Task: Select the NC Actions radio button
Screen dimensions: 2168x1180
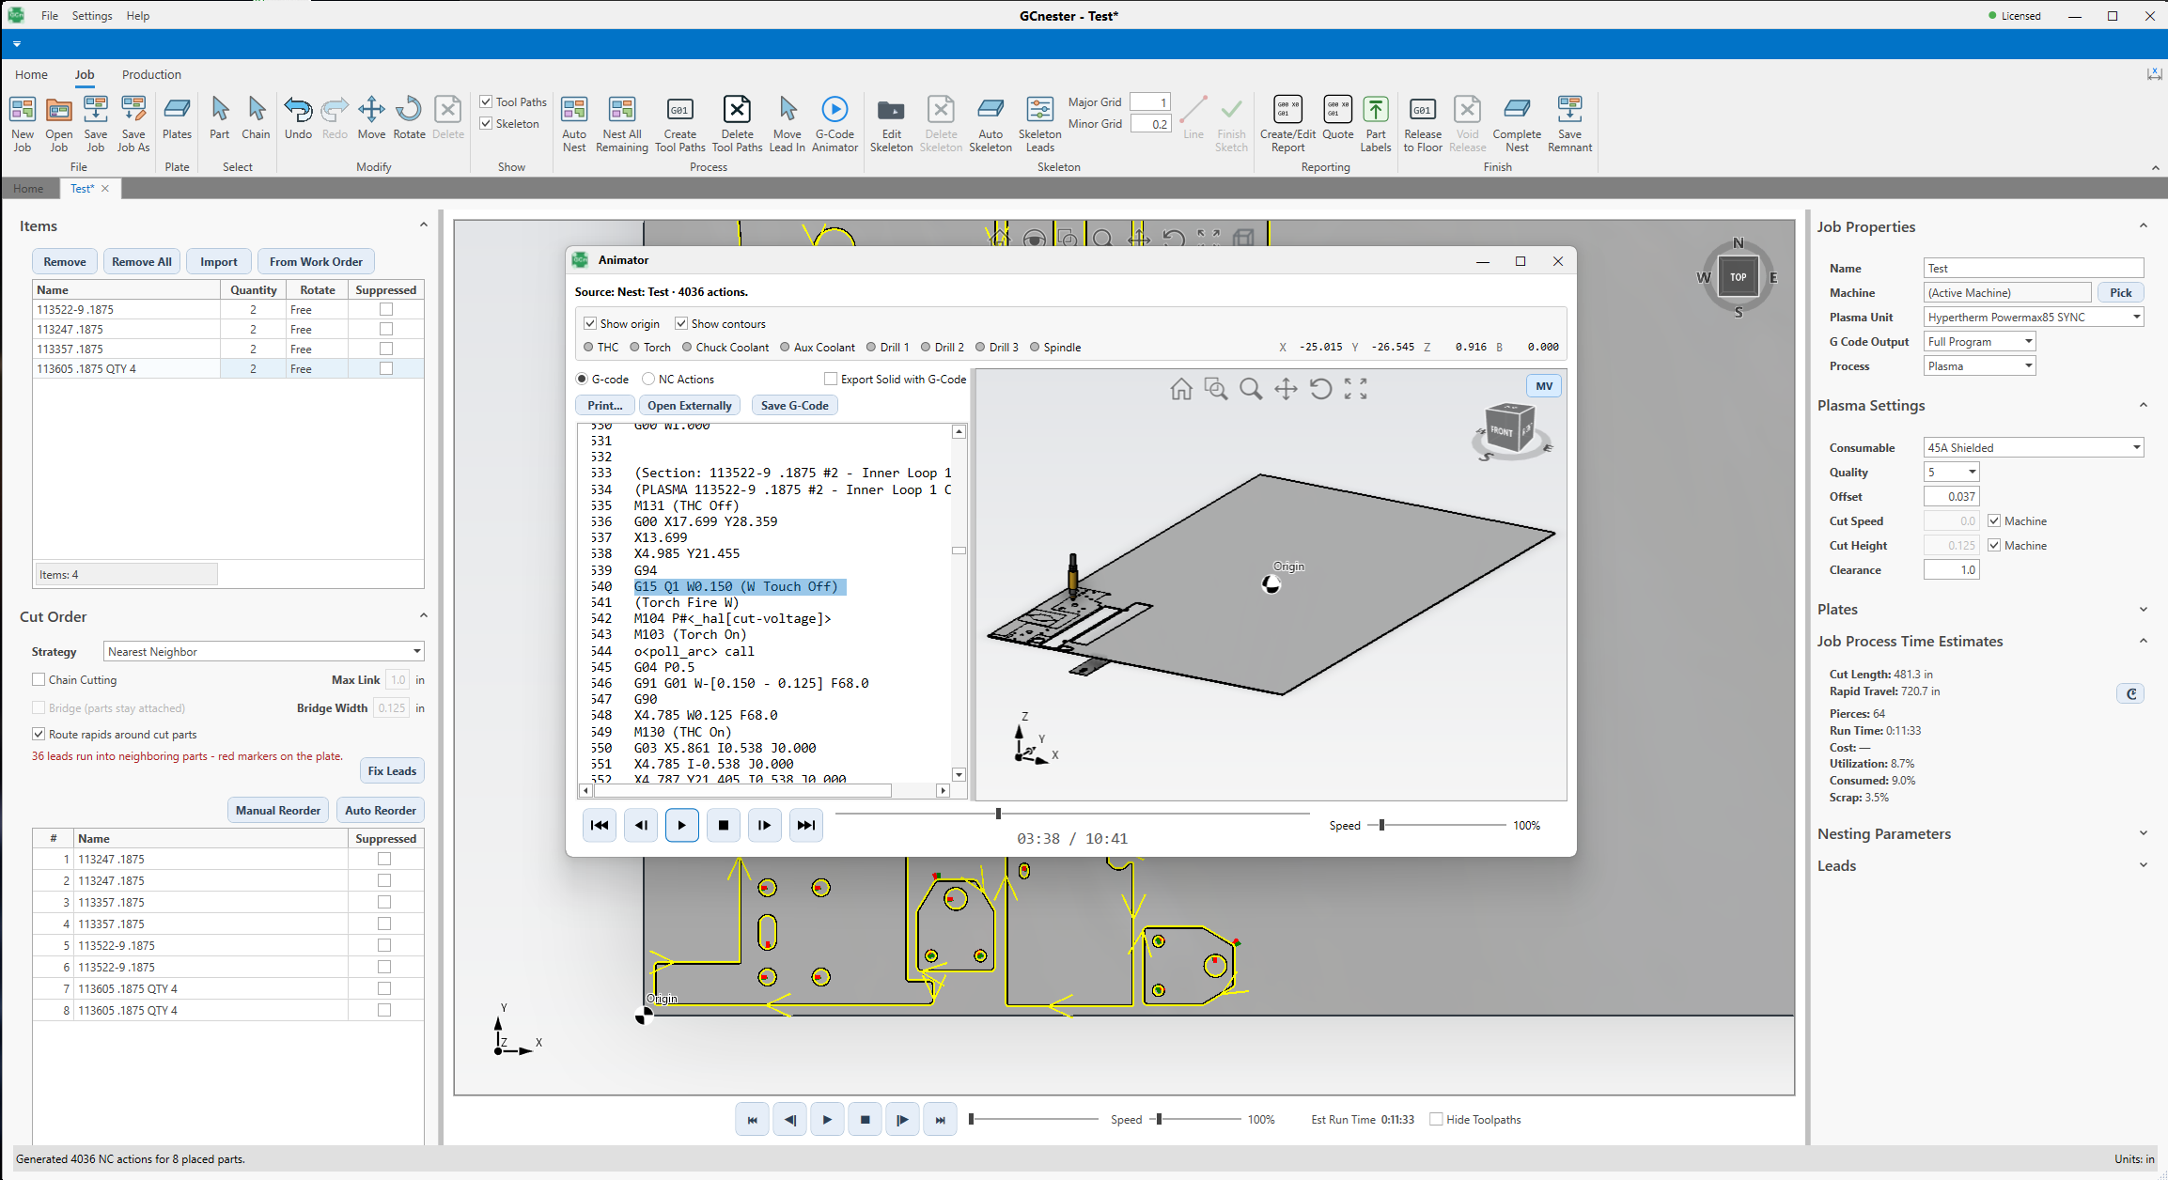Action: pyautogui.click(x=648, y=379)
